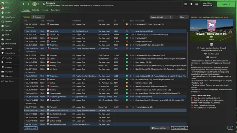Open the Squad sidebar icon

click(2, 13)
